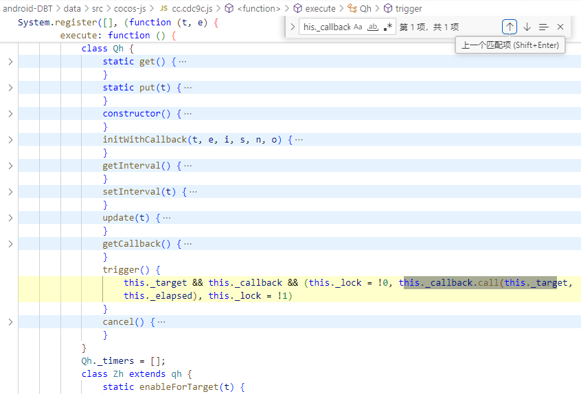Viewport: 581px width, 394px height.
Task: Click the <function> symbol cube icon
Action: (229, 8)
